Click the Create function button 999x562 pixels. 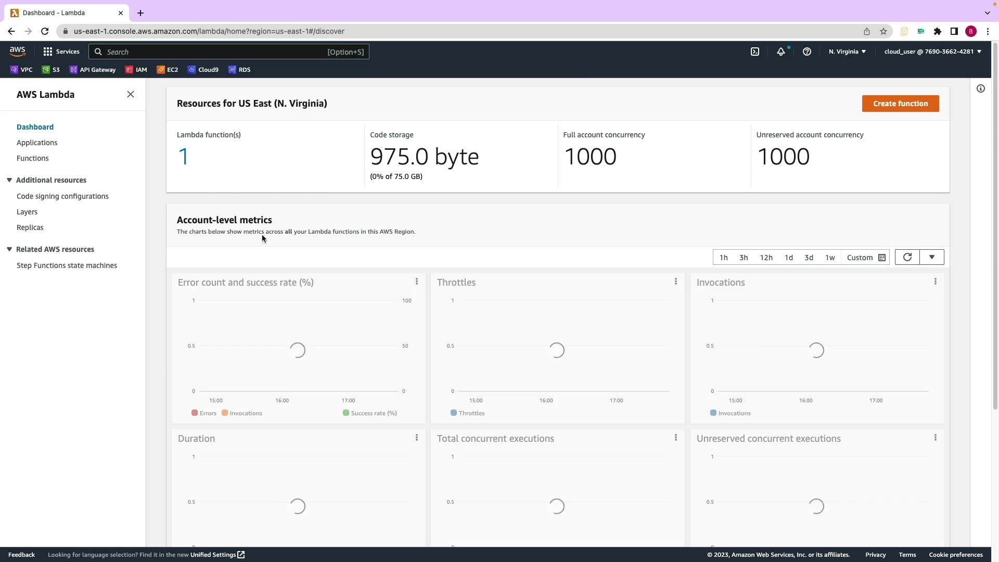click(x=900, y=104)
